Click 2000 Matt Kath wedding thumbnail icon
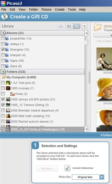This screenshot has width=112, height=184. coord(8,116)
